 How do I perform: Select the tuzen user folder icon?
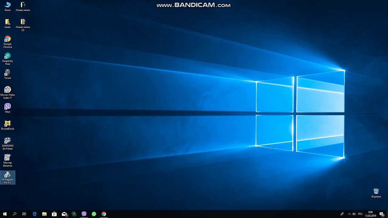point(8,24)
